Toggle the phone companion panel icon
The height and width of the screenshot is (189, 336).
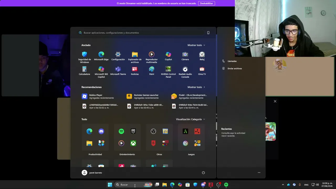[208, 33]
